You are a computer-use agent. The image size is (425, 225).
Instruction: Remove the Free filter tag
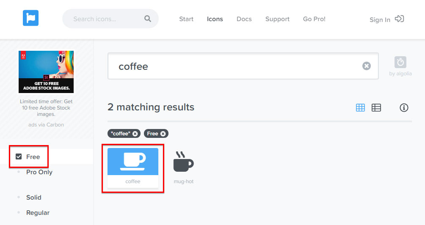tap(163, 134)
